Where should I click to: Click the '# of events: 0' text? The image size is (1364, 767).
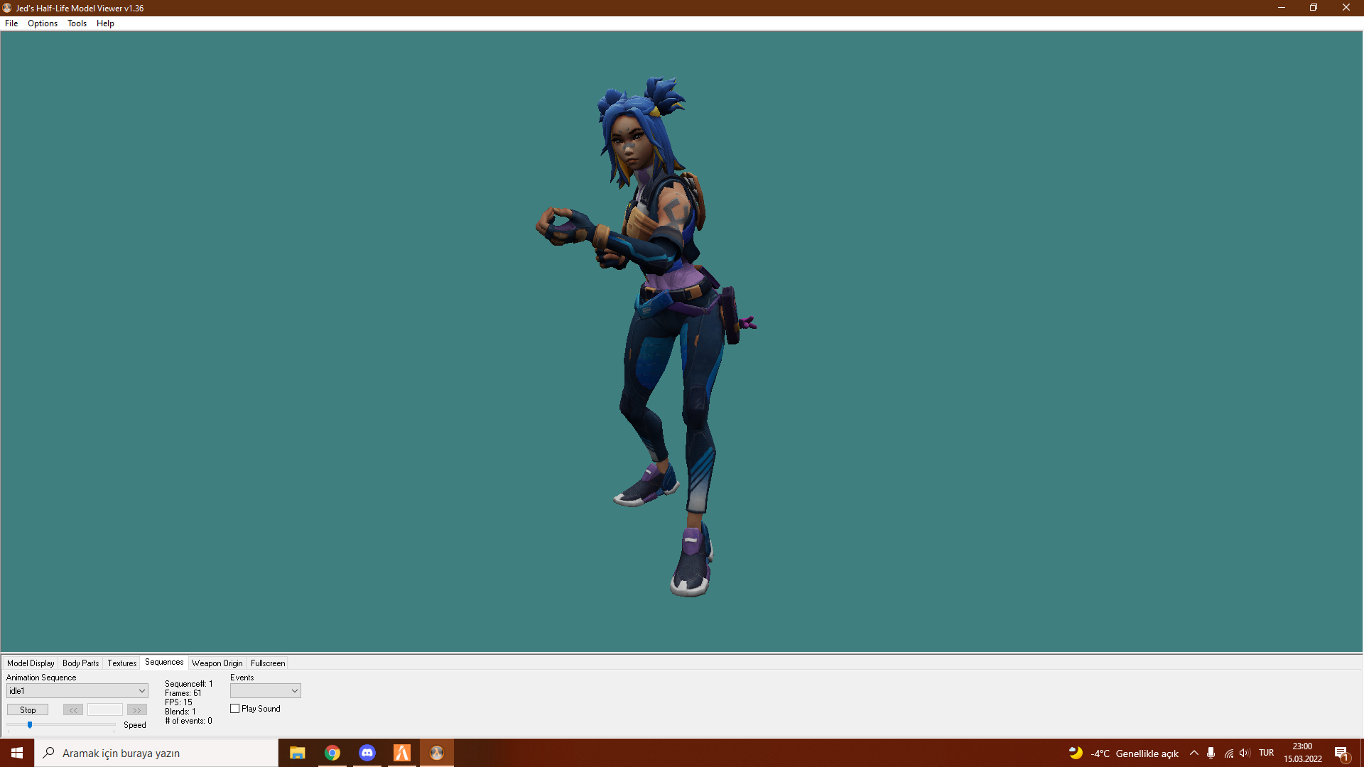pos(188,721)
